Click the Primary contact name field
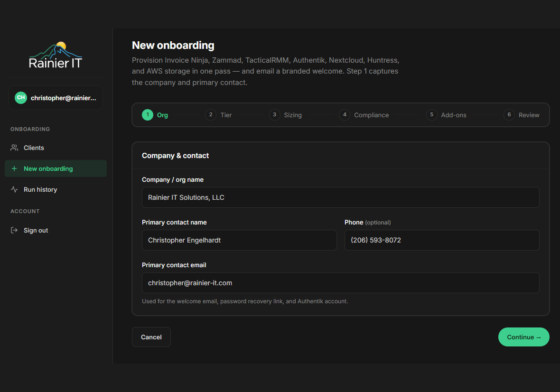Image resolution: width=560 pixels, height=392 pixels. [x=239, y=240]
